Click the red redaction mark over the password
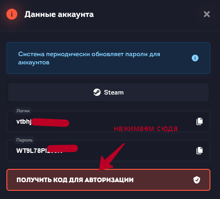 coord(62,148)
